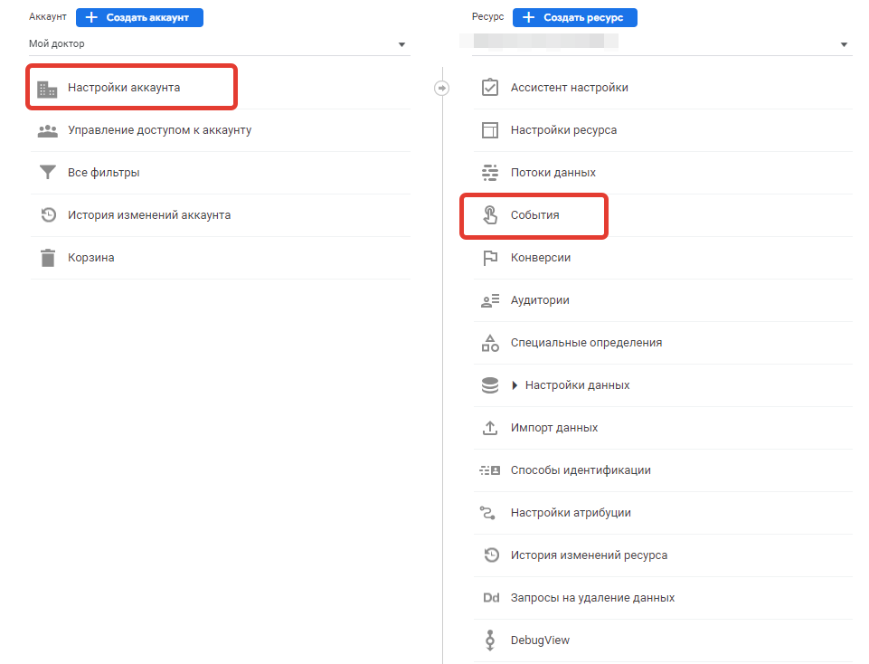Click the funnel icon for Все фильтры
The image size is (869, 664).
[48, 173]
